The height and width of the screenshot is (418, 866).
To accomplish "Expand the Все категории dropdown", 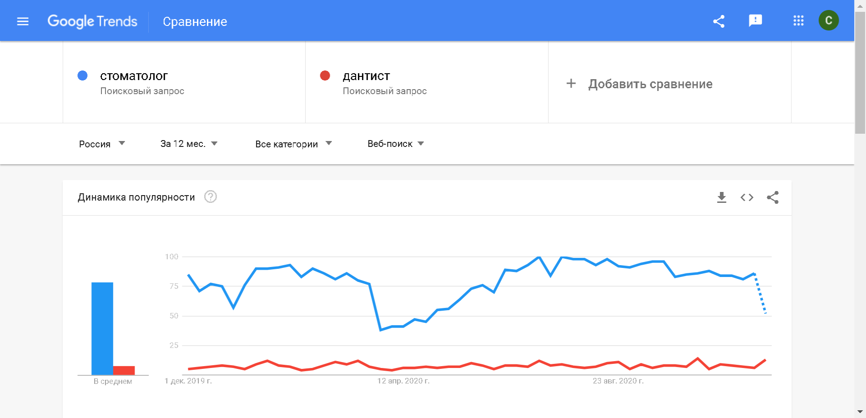I will pyautogui.click(x=293, y=144).
